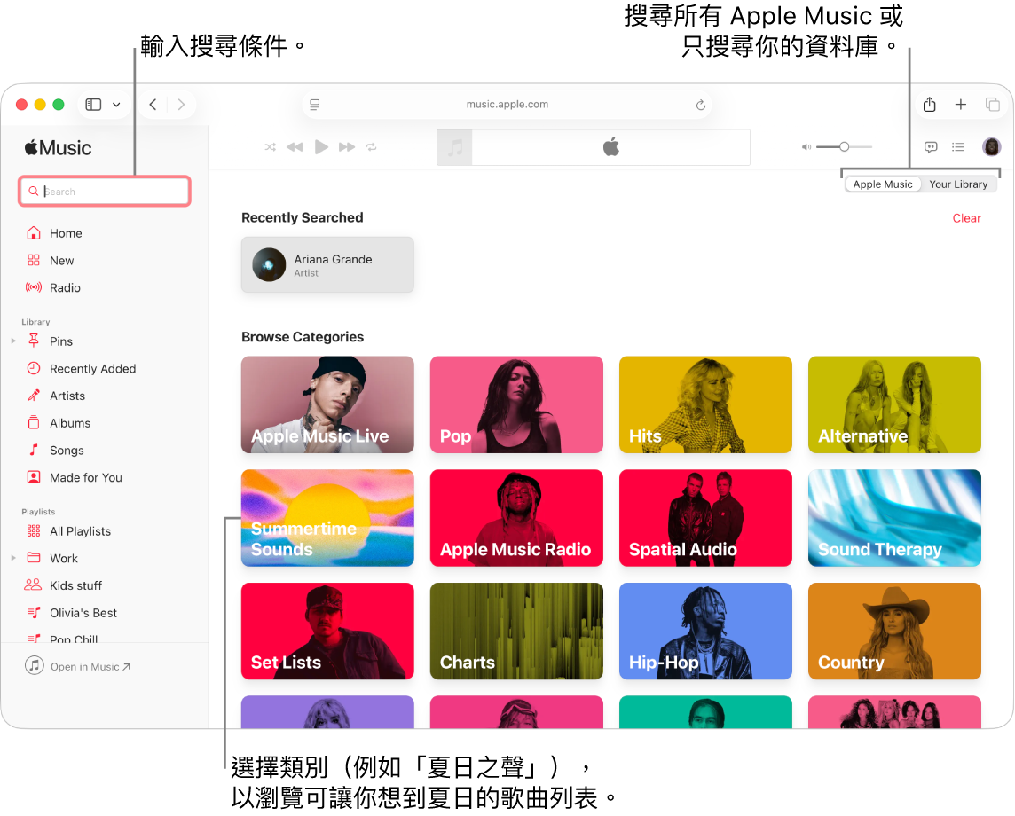Open the sidebar layout chevron dropdown
The height and width of the screenshot is (816, 1015).
click(x=114, y=104)
